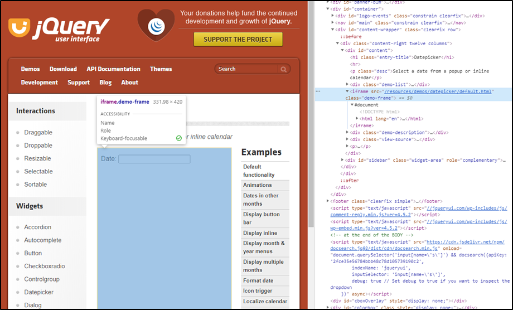Open the Droppable interaction link

click(x=38, y=146)
